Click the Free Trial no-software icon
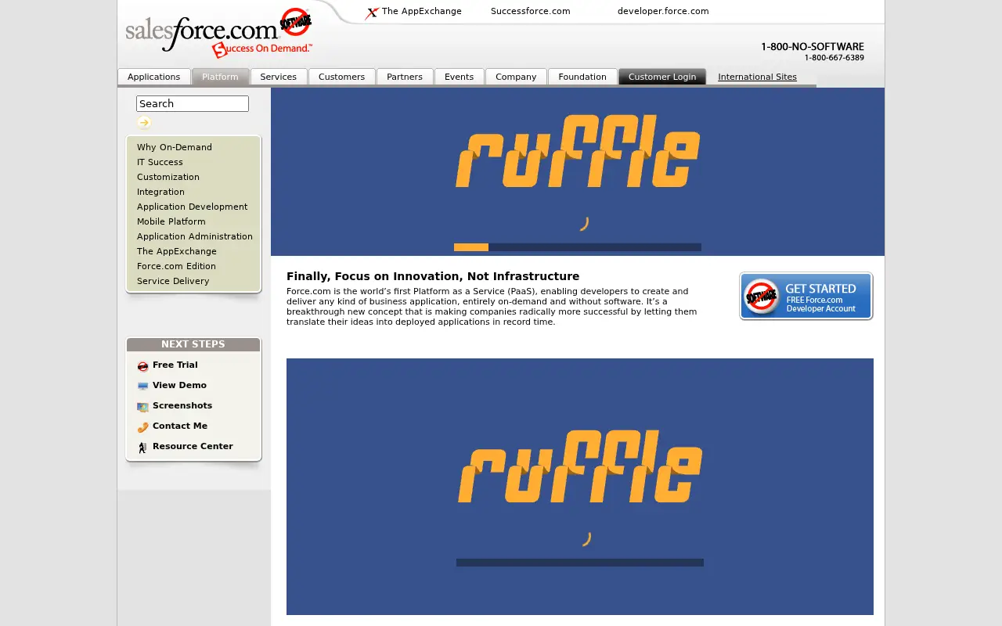This screenshot has height=626, width=1002. tap(142, 366)
